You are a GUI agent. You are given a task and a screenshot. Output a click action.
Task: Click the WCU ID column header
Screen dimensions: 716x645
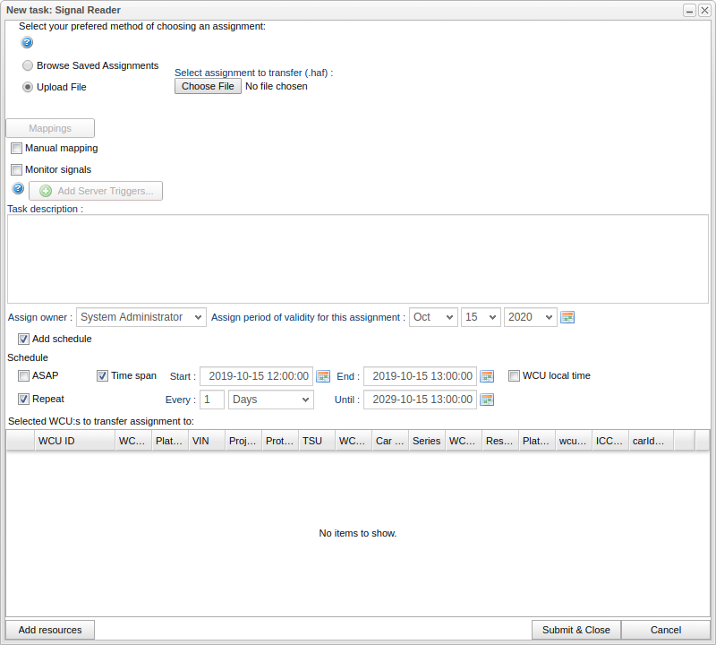(x=73, y=441)
